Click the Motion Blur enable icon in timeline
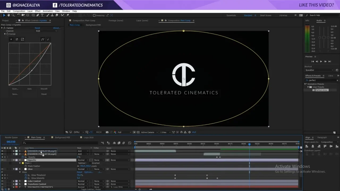Viewport: 340px width, 191px height. [x=124, y=143]
